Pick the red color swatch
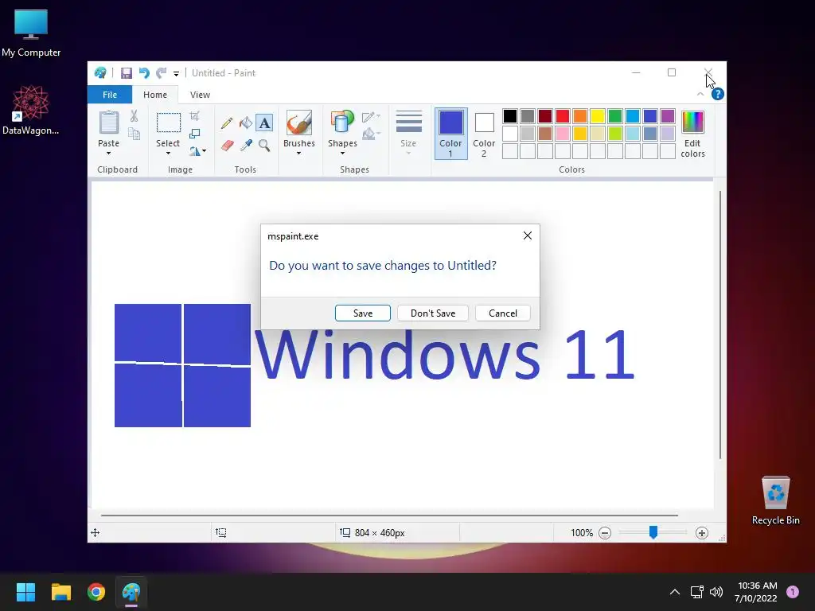The image size is (815, 611). pyautogui.click(x=563, y=116)
